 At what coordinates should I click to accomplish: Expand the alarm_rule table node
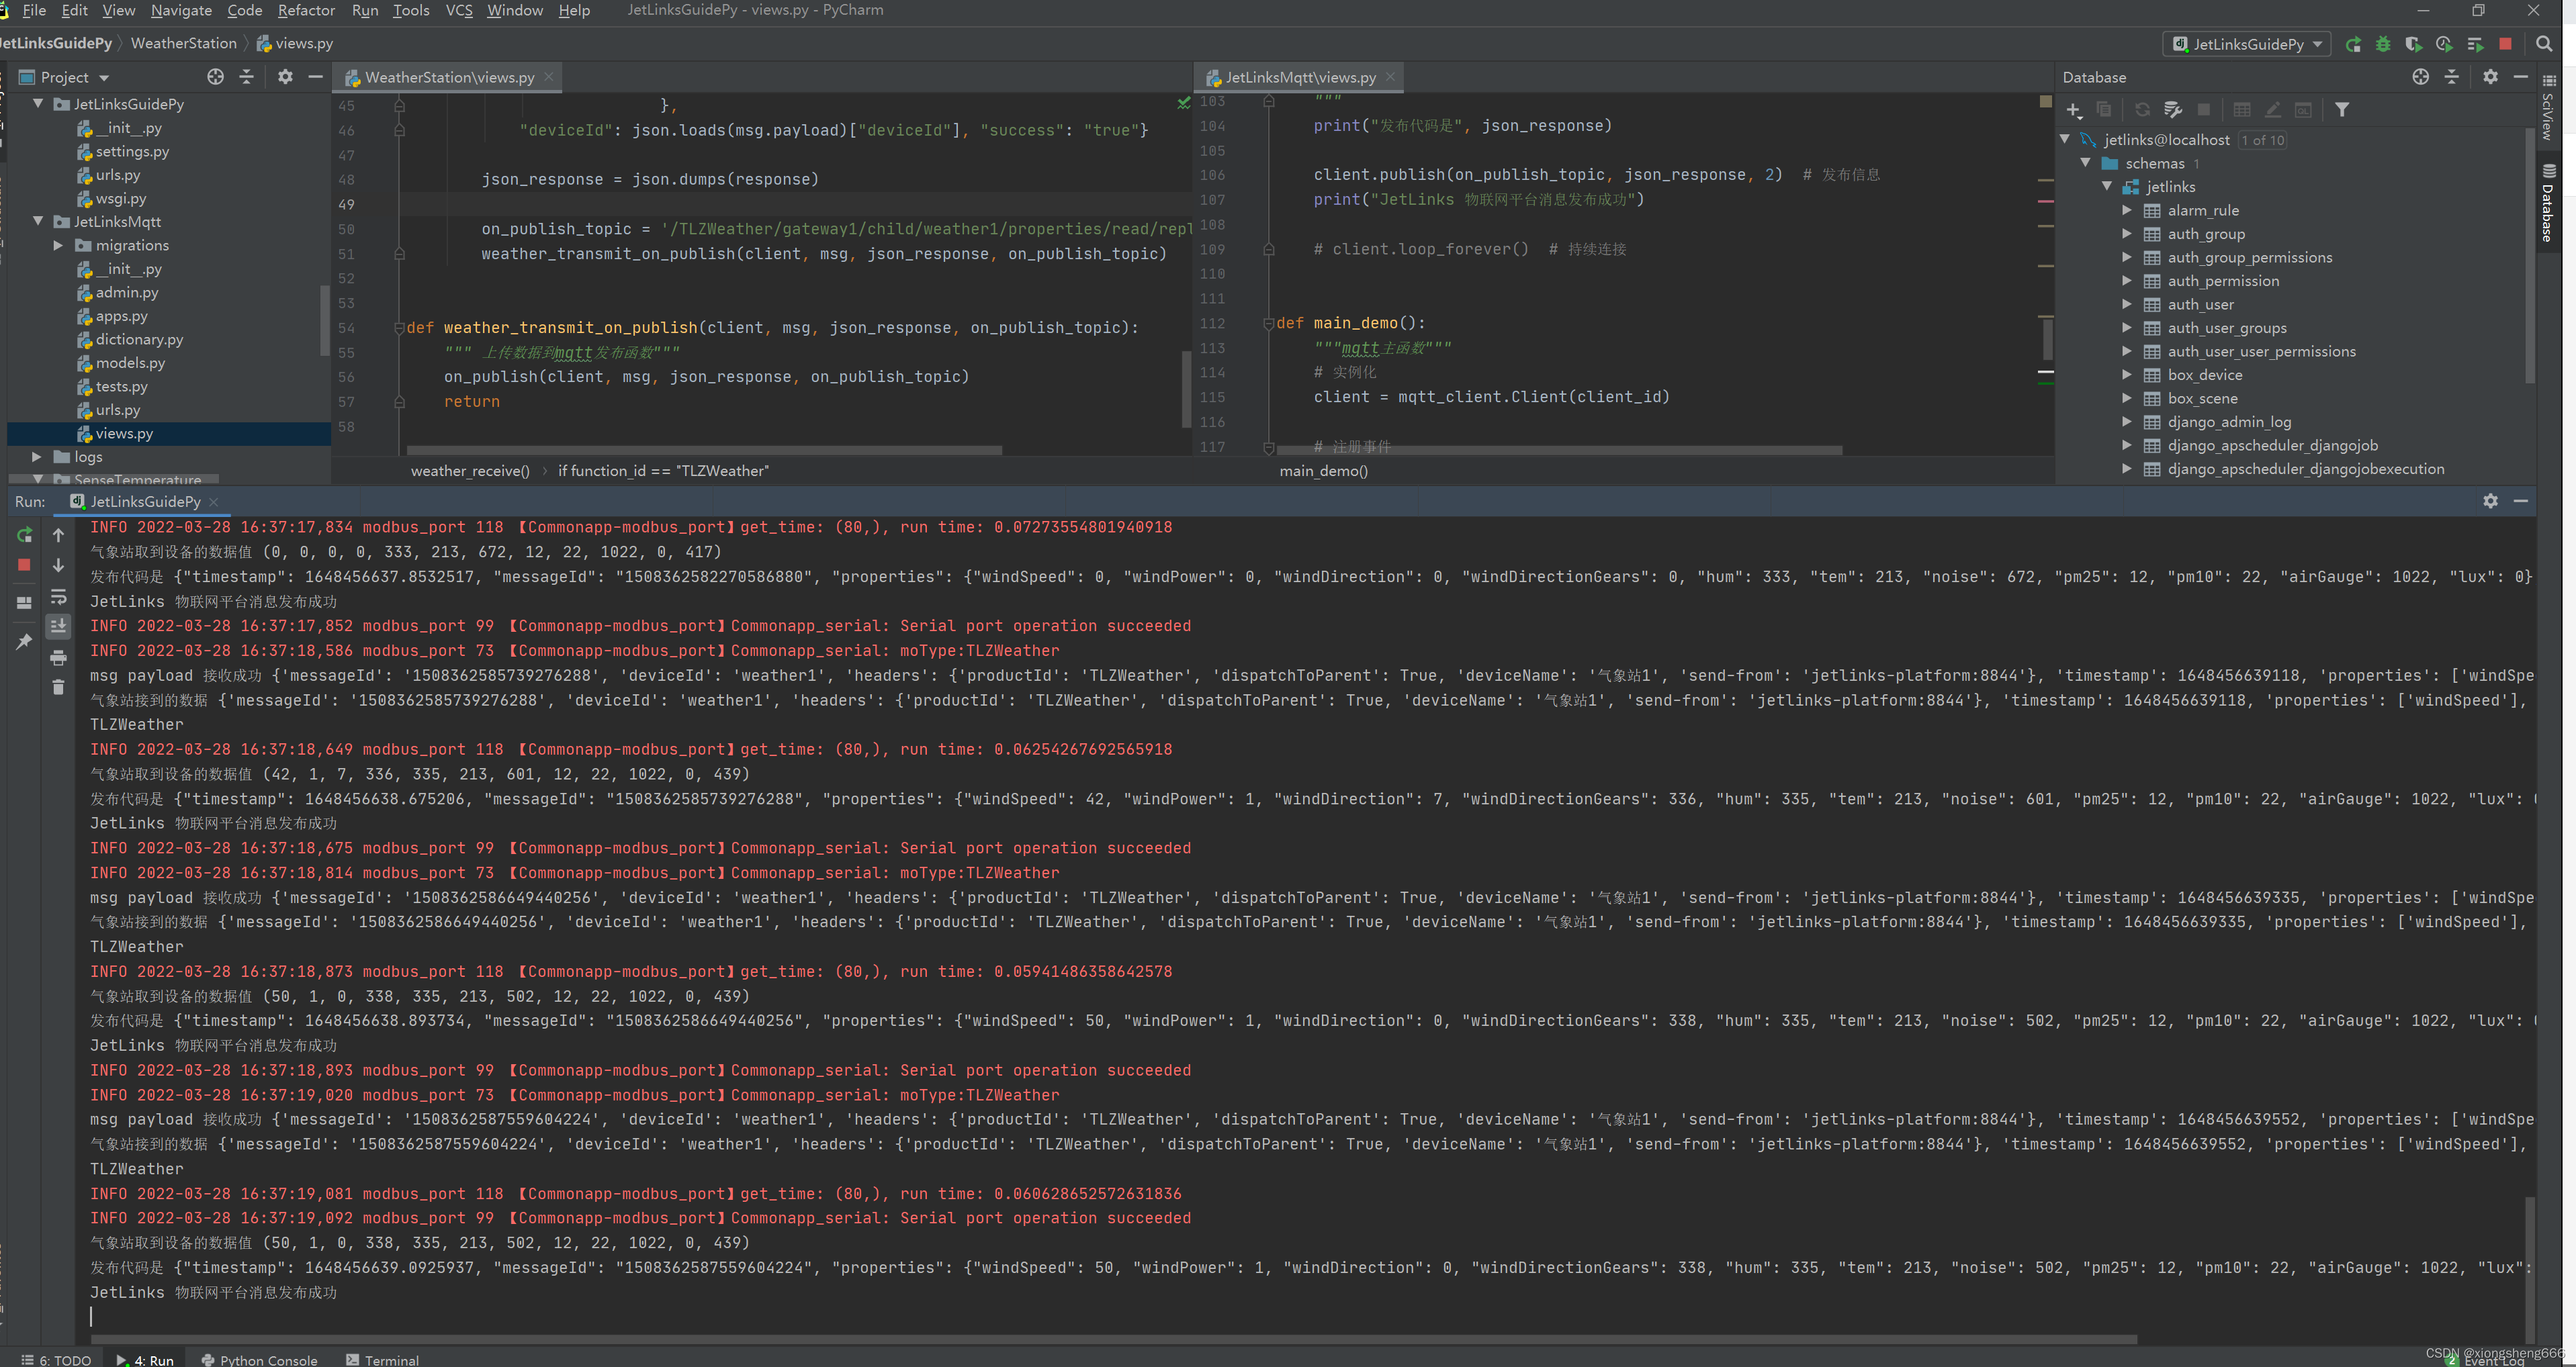(2127, 211)
